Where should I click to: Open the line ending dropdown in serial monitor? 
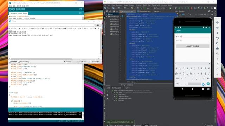tap(70, 62)
